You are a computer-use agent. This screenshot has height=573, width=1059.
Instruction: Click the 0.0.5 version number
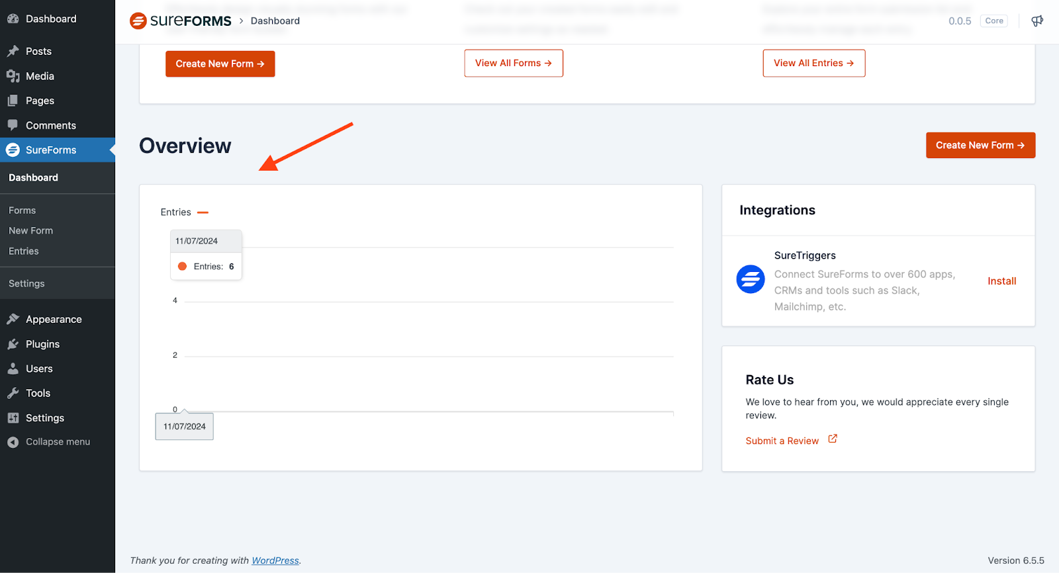pyautogui.click(x=960, y=21)
